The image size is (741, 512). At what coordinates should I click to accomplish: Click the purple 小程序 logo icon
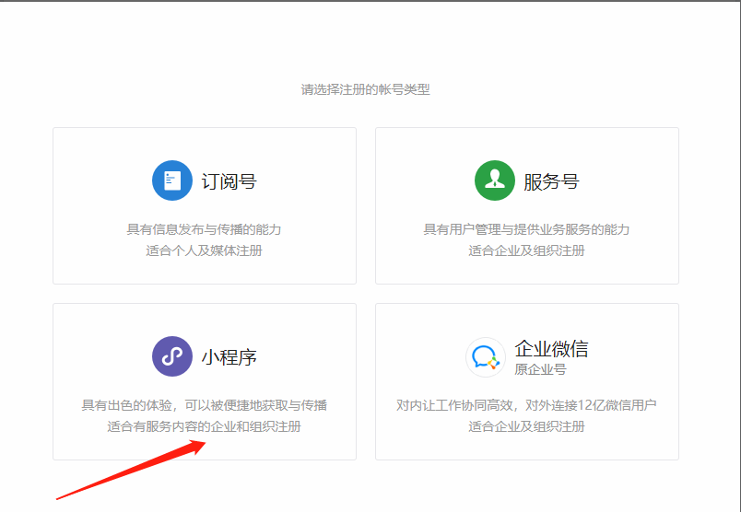(x=172, y=356)
